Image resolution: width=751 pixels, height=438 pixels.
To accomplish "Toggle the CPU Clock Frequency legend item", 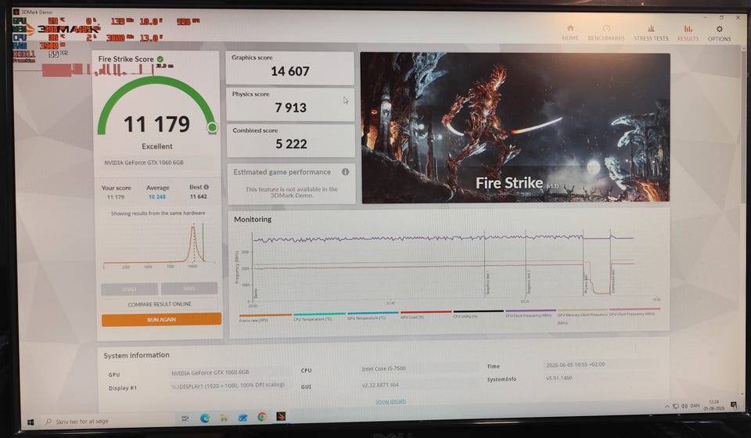I will [530, 313].
